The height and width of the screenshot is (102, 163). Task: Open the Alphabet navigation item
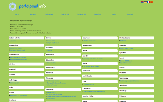coord(33,14)
